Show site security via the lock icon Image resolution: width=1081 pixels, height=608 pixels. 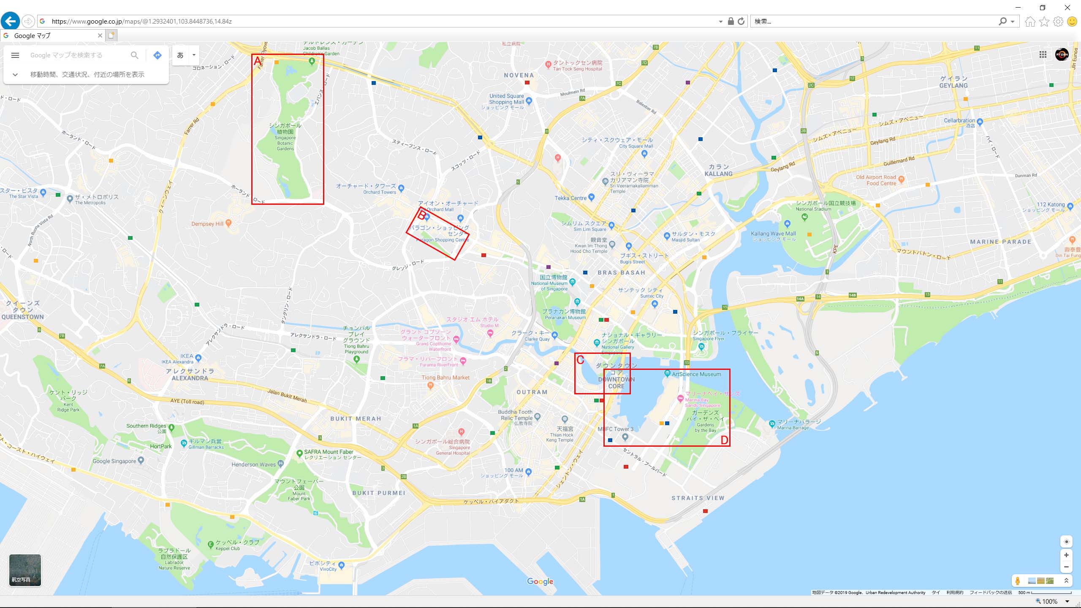coord(731,21)
